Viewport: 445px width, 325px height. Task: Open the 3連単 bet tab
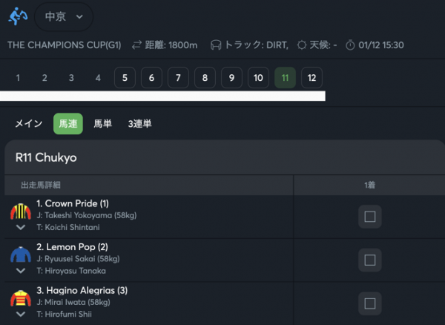(140, 124)
